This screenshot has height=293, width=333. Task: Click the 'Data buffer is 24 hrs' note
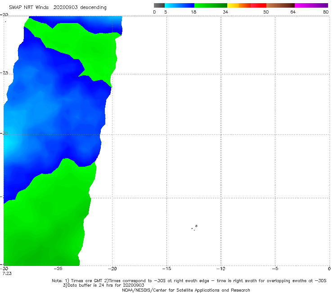(x=103, y=285)
